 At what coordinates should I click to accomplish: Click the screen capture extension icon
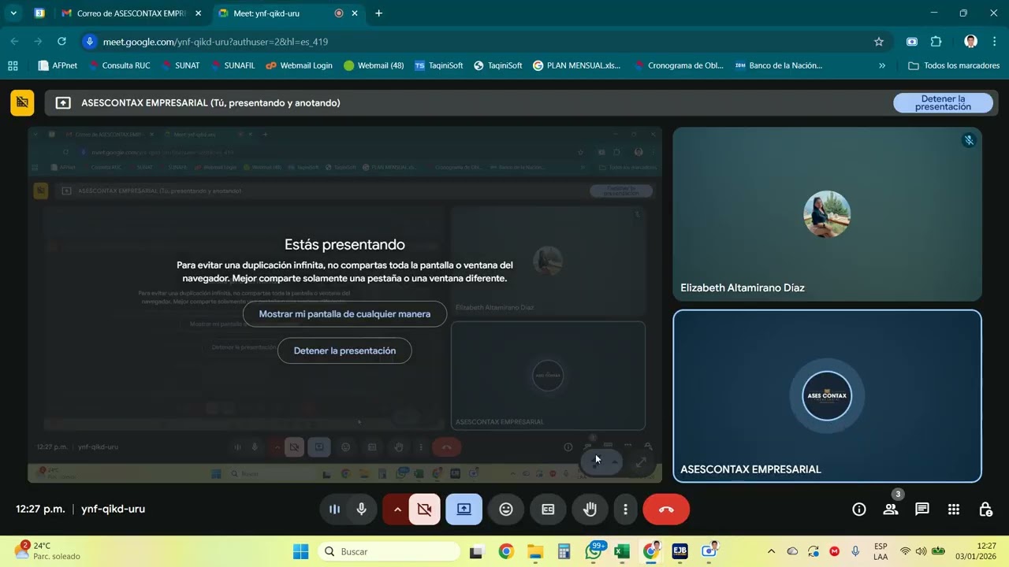point(912,42)
